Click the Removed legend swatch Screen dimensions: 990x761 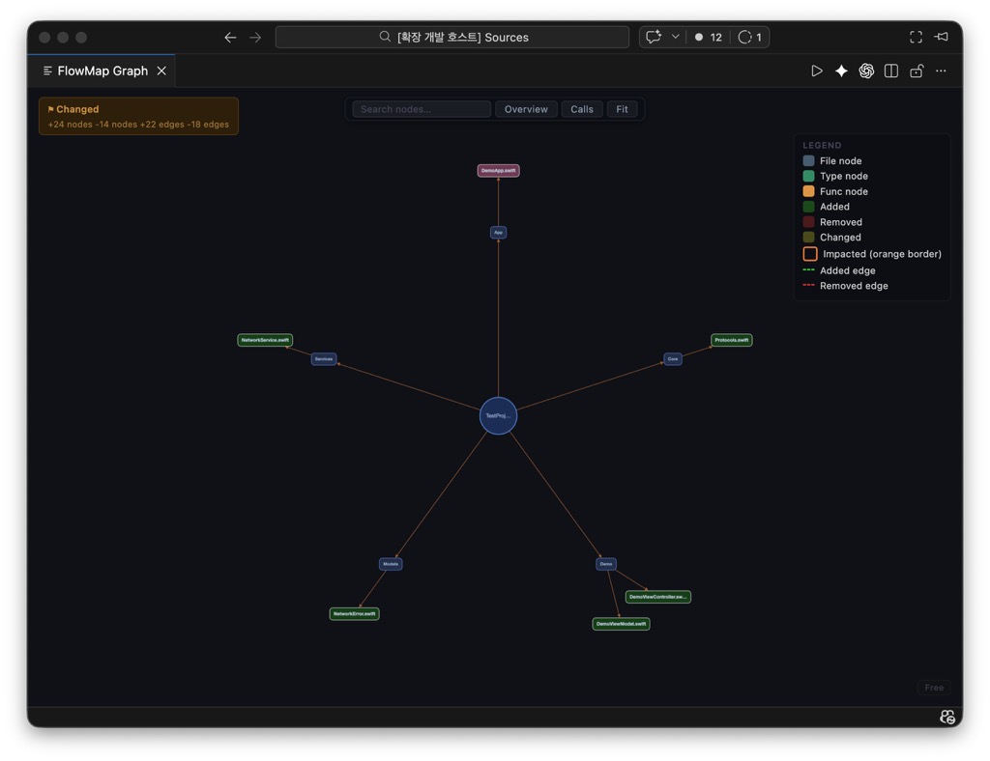tap(808, 222)
